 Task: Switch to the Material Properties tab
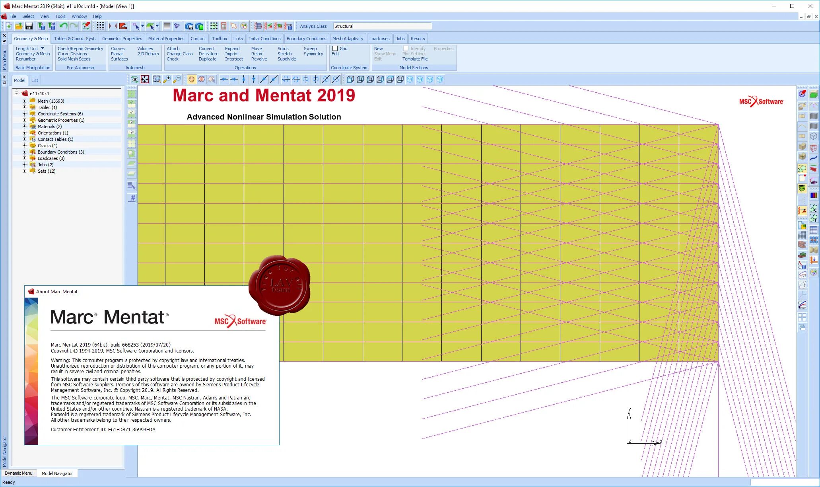click(x=166, y=39)
